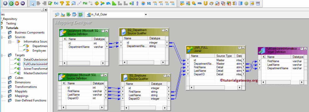Open help on Employee Source Definition
The image size is (309, 112).
(102, 75)
